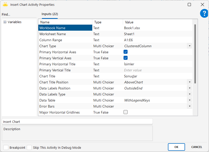The height and width of the screenshot is (152, 209).
Task: Open the Data Labels Position dropdown
Action: [189, 88]
